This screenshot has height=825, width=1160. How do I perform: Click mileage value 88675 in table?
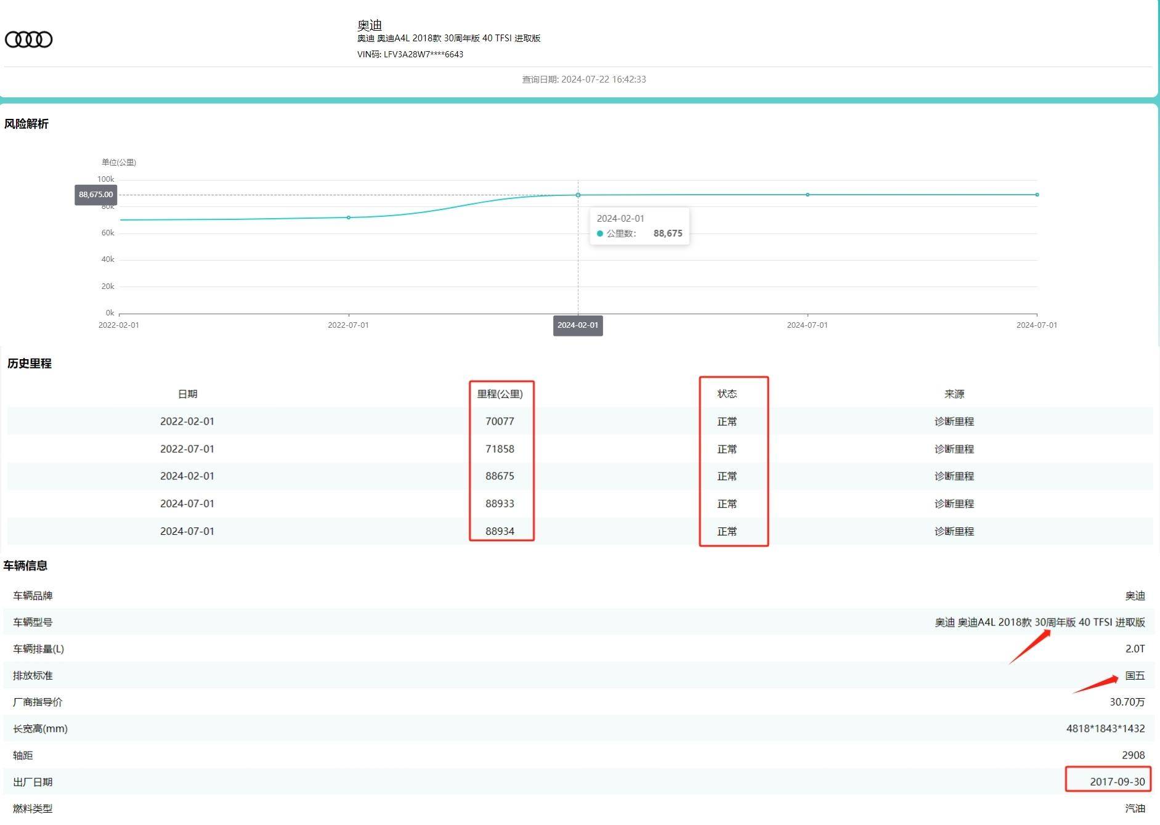[x=500, y=476]
